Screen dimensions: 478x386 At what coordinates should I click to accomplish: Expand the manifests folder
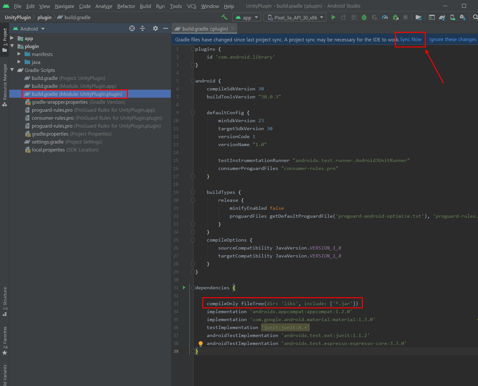[19, 54]
